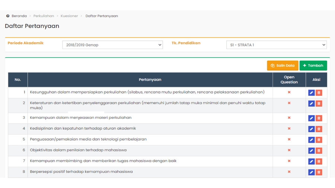Viewport: 335px width, 188px height.
Task: Edit question 7 using the pencil icon
Action: click(311, 161)
